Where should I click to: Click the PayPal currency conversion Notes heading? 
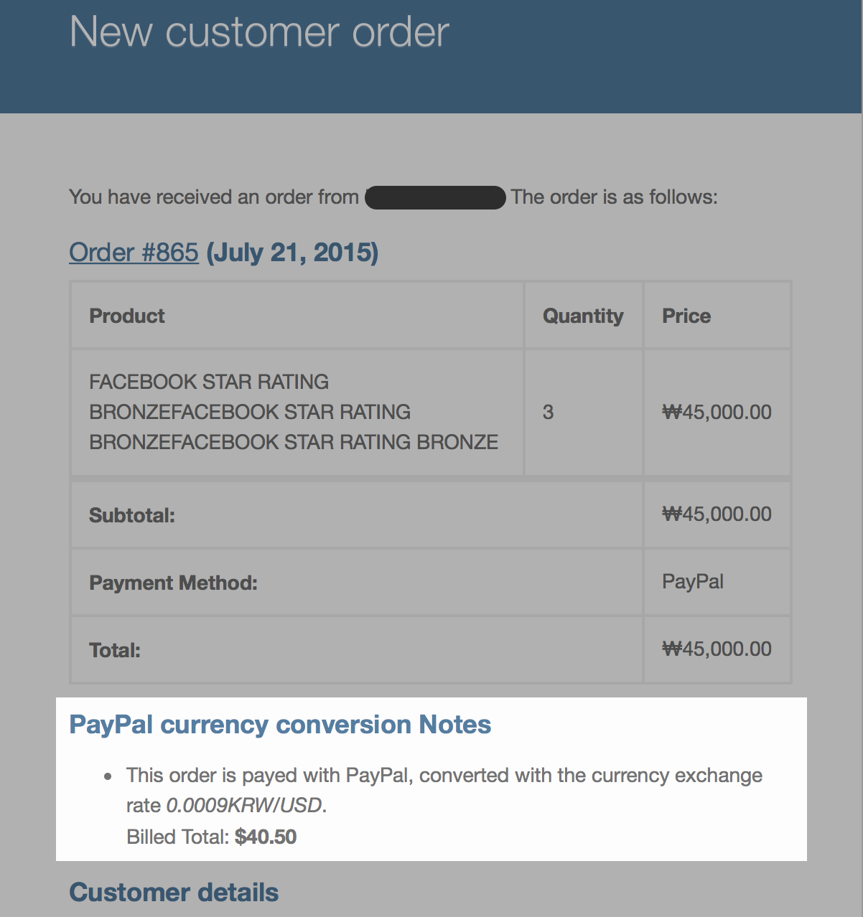pos(280,725)
